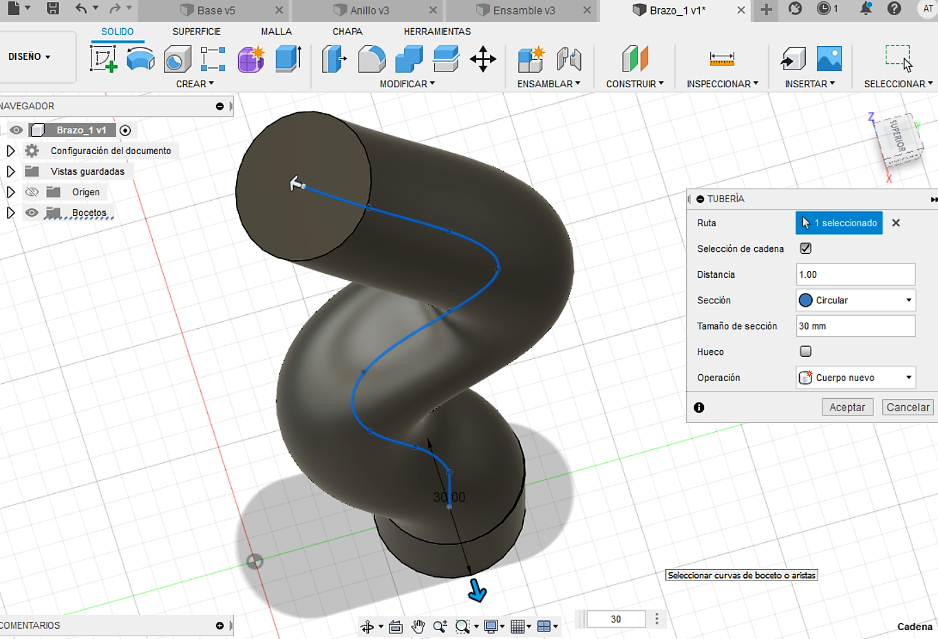Click the Undo arrow

[x=81, y=8]
